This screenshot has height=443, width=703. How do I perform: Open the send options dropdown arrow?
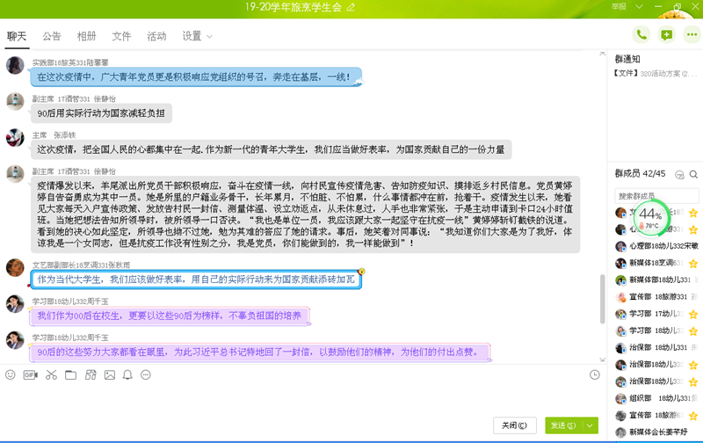click(591, 425)
